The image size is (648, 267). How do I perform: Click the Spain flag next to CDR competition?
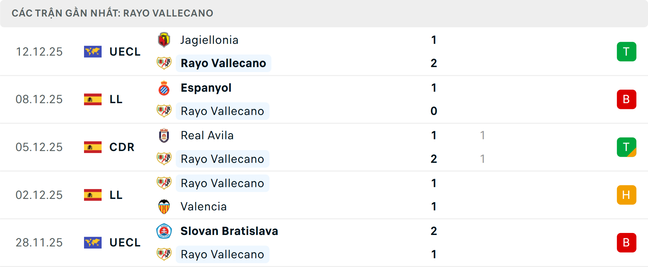pos(92,147)
